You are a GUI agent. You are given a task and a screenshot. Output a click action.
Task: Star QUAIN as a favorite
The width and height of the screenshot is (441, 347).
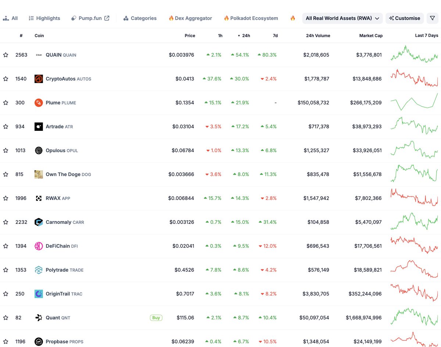coord(6,55)
